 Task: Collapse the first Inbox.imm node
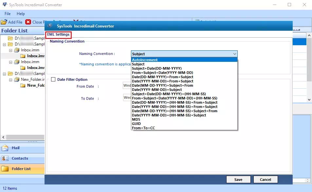(x=10, y=50)
